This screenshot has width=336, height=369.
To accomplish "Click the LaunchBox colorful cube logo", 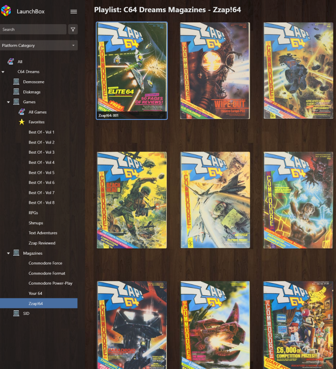I will click(6, 11).
